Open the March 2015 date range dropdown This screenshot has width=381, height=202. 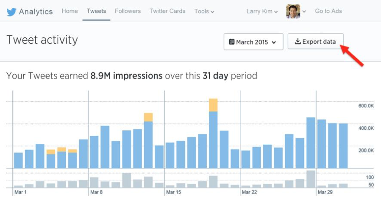point(253,42)
